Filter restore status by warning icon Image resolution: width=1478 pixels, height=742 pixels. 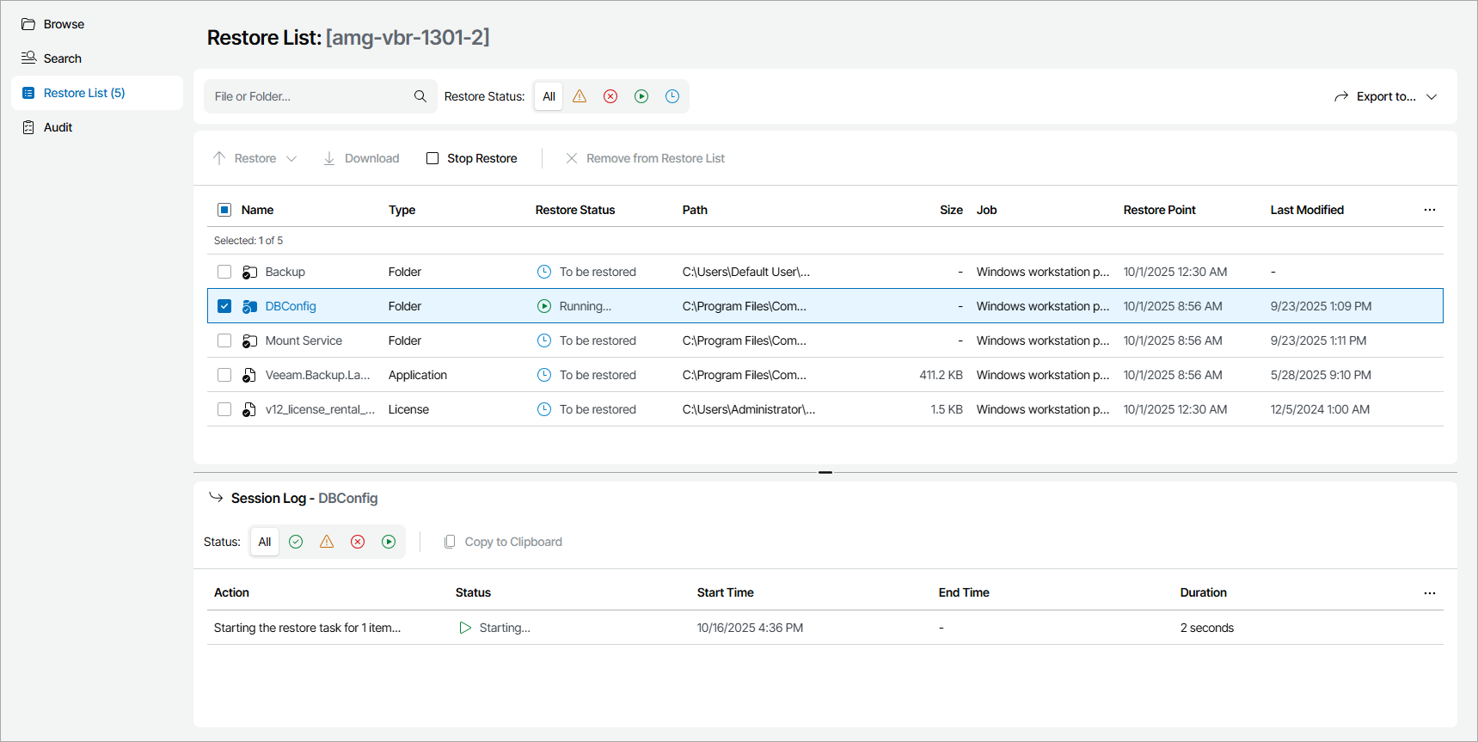pyautogui.click(x=580, y=96)
